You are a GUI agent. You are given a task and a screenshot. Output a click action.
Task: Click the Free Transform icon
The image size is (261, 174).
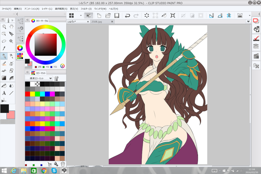tap(173, 15)
